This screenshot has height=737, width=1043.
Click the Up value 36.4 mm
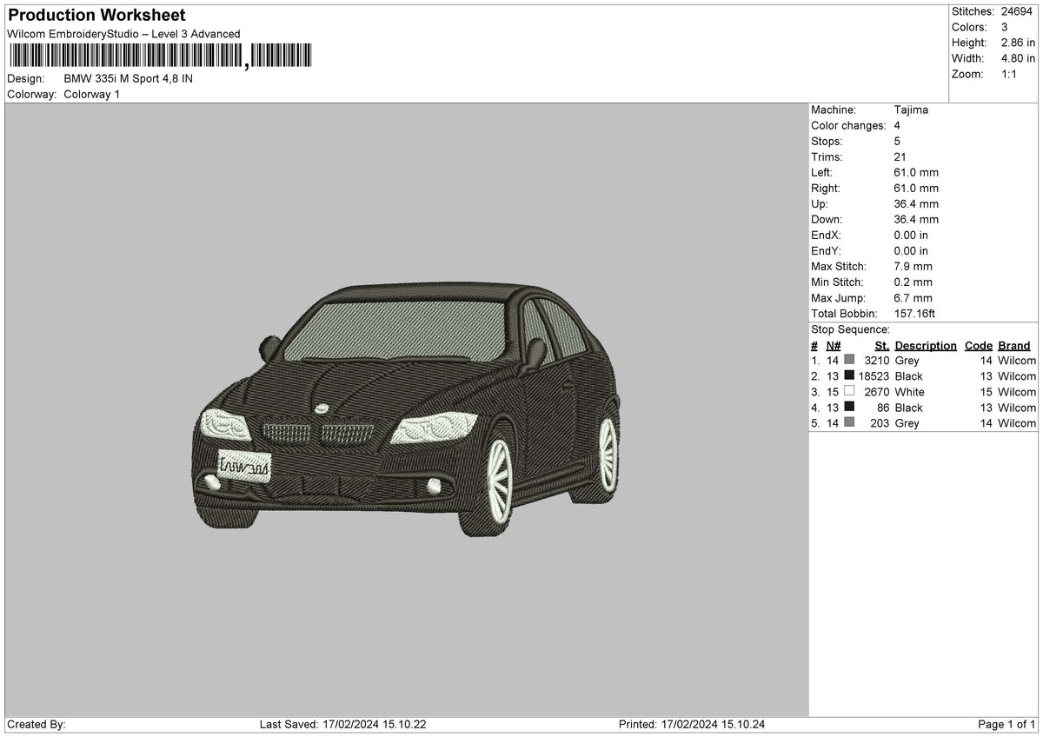(916, 203)
